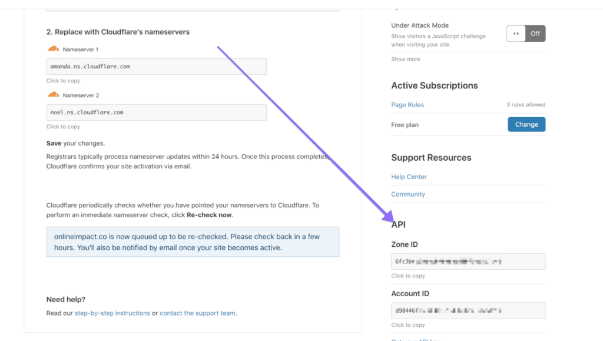The width and height of the screenshot is (603, 341).
Task: Click the Nameserver 1 Cloudflare cloud icon
Action: pyautogui.click(x=54, y=49)
